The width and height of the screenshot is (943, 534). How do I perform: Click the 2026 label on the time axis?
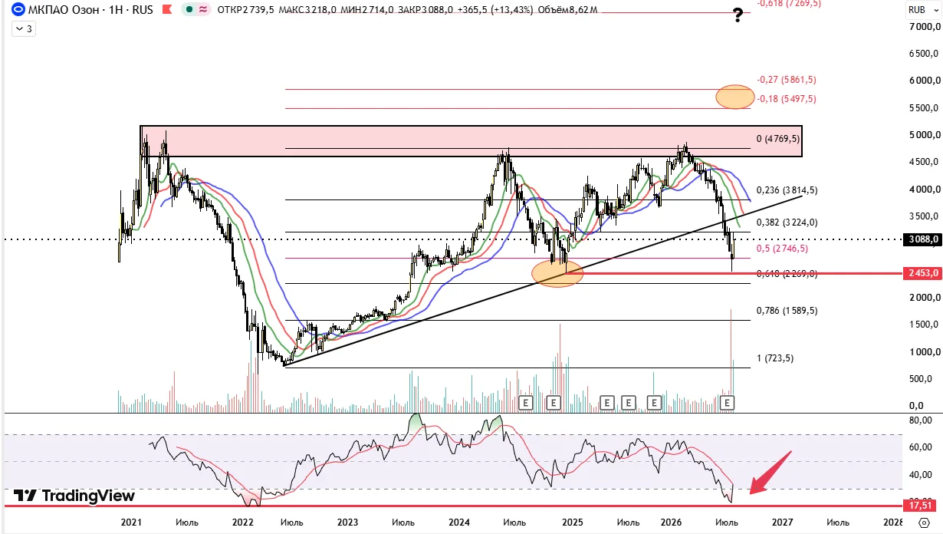coord(671,522)
